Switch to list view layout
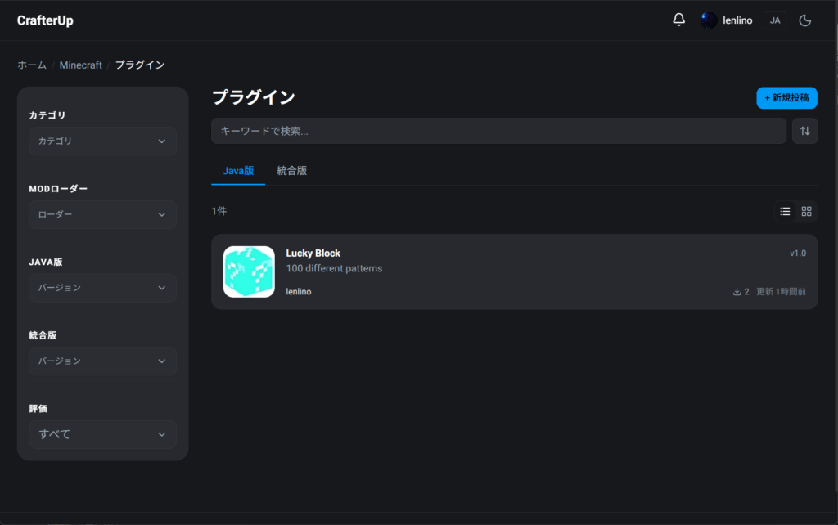The width and height of the screenshot is (838, 525). tap(786, 211)
